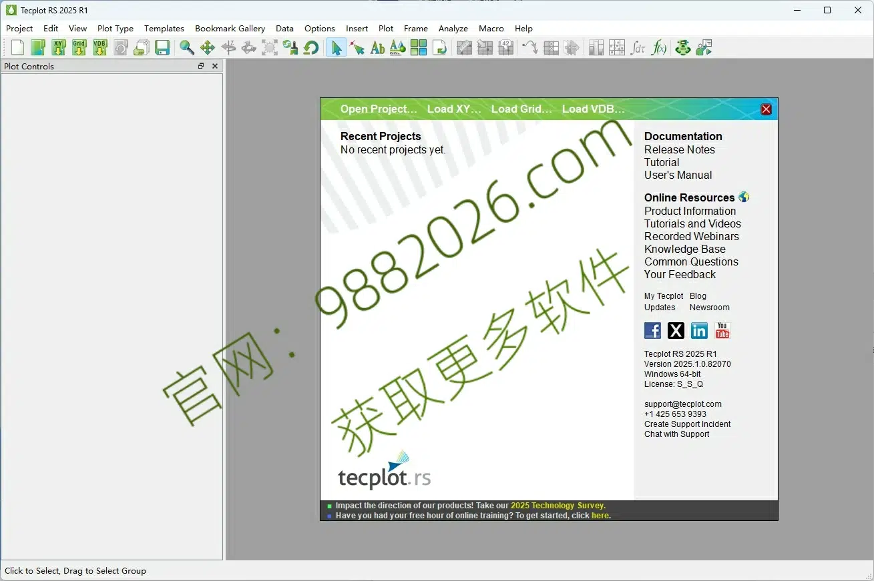This screenshot has height=581, width=874.
Task: Open the LinkedIn icon on welcome screen
Action: point(699,330)
